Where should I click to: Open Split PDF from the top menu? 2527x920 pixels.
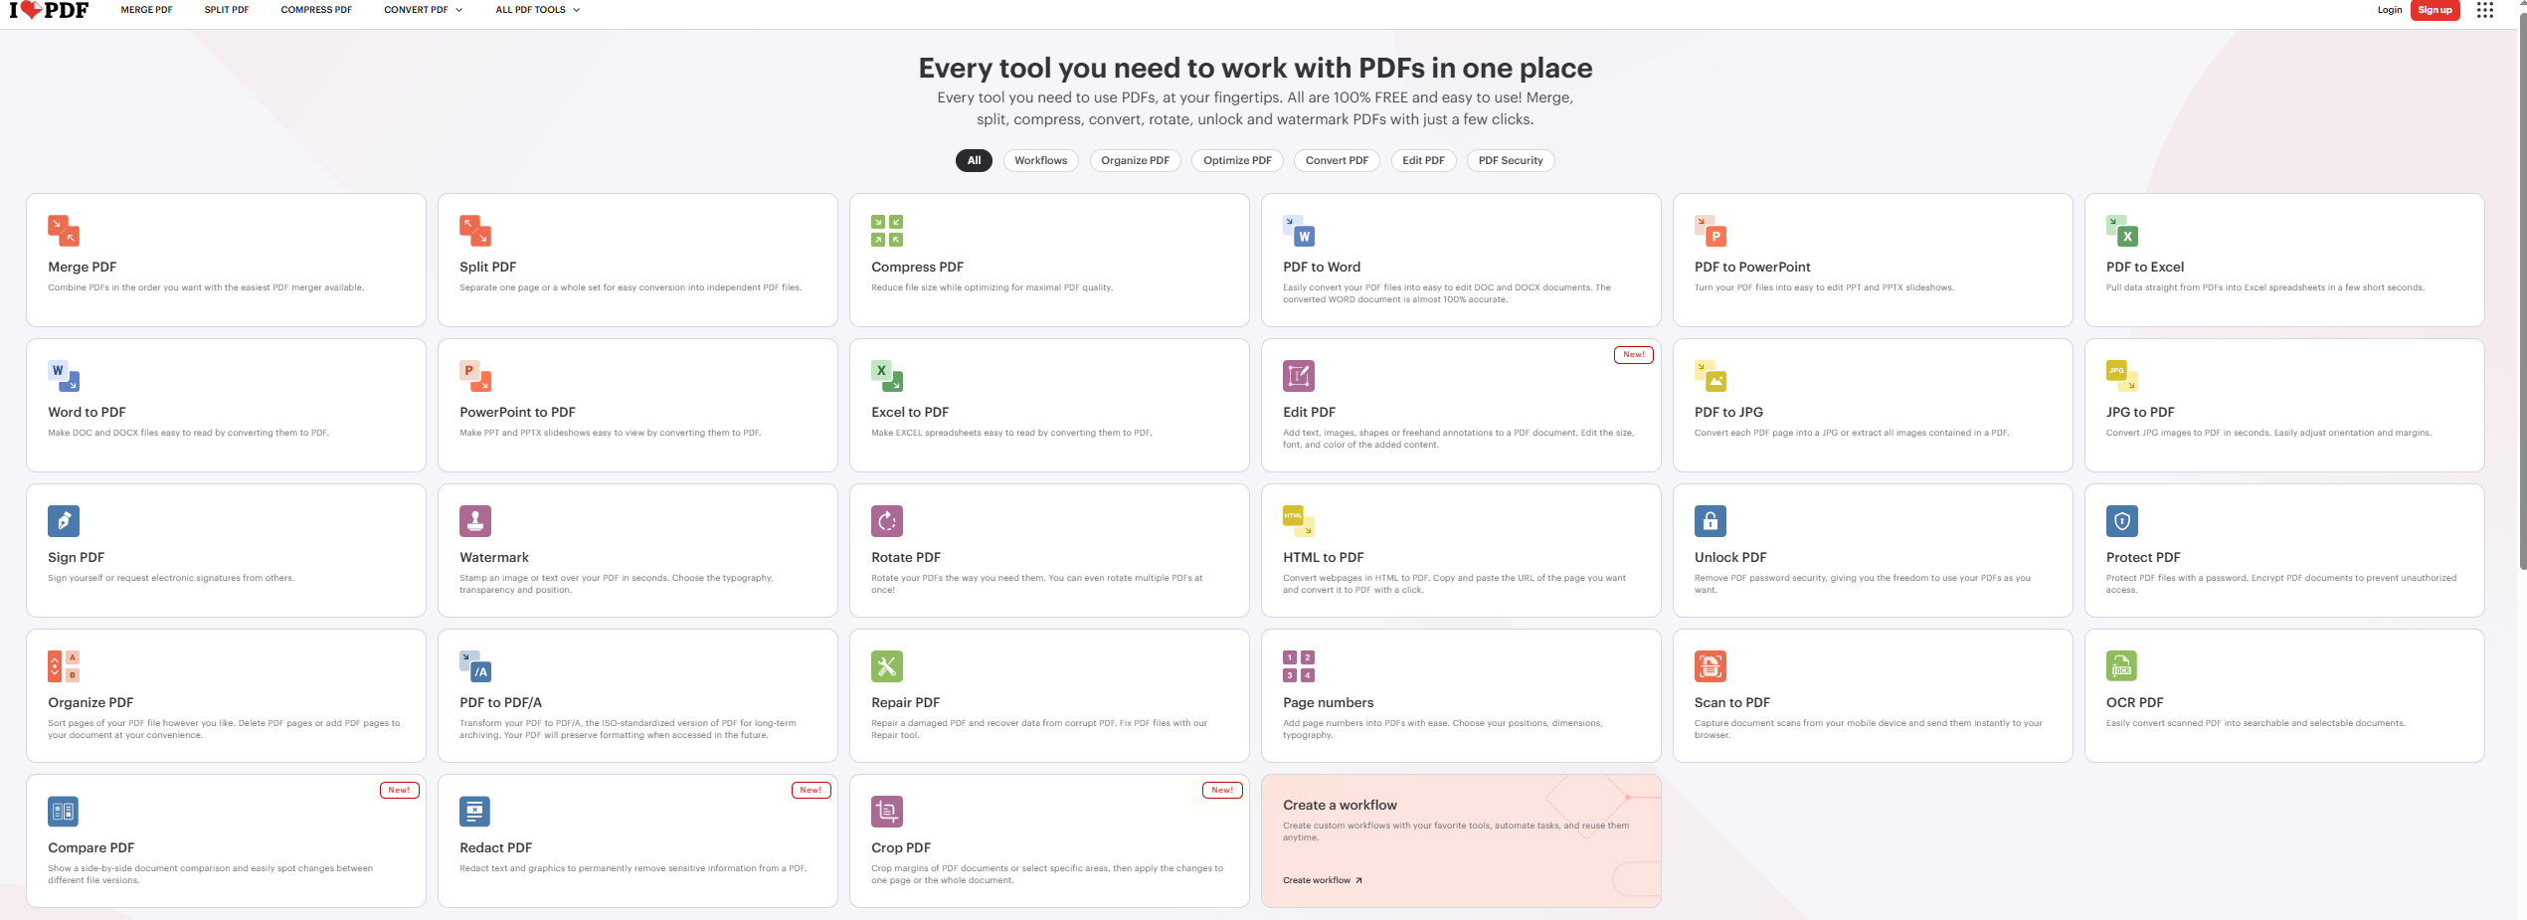click(227, 10)
